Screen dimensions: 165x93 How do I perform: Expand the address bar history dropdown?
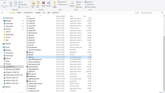coord(136,13)
